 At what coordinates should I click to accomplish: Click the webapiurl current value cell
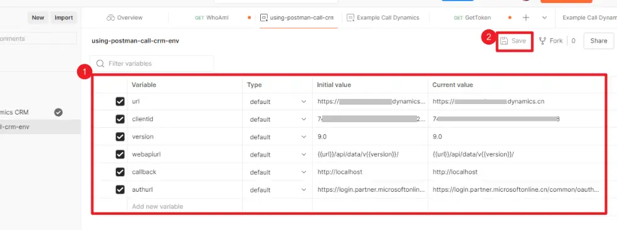[516, 155]
